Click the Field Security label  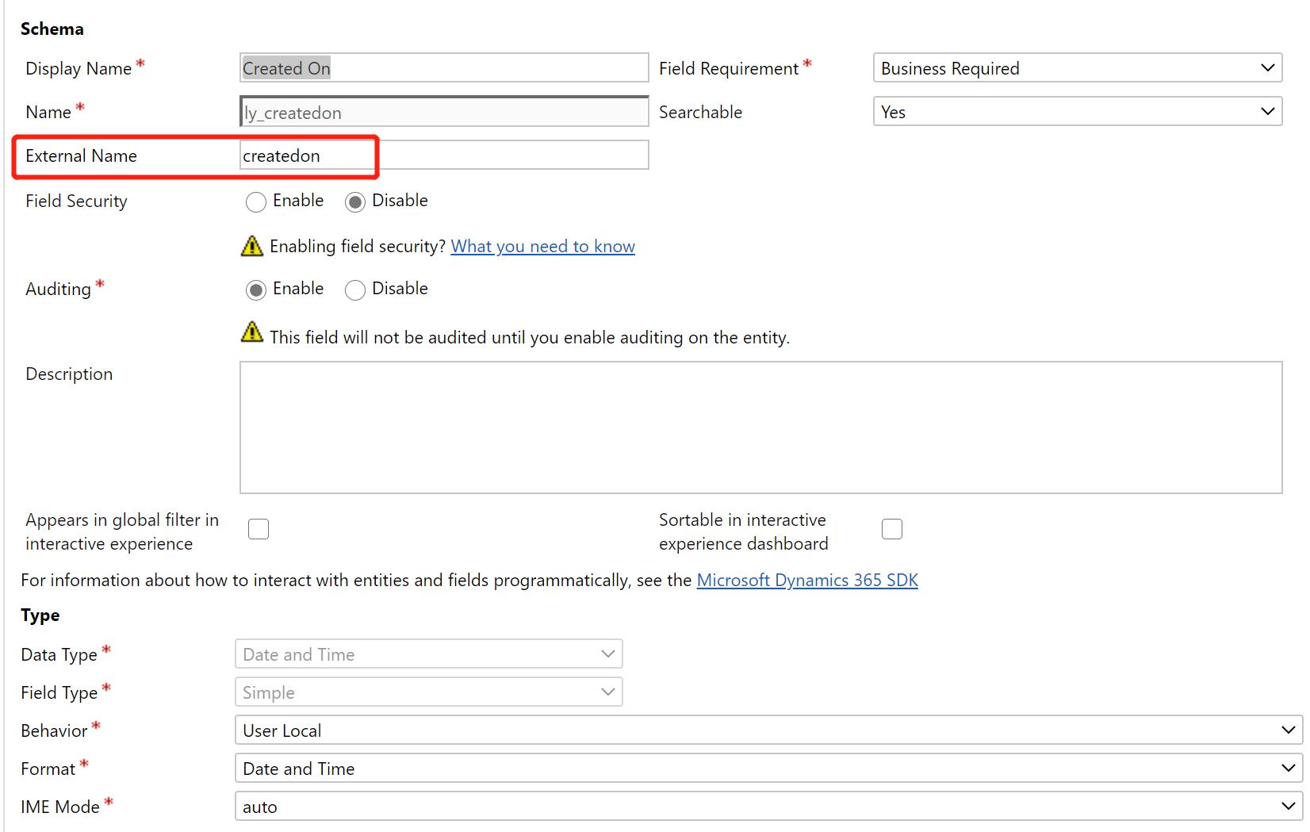(x=76, y=201)
